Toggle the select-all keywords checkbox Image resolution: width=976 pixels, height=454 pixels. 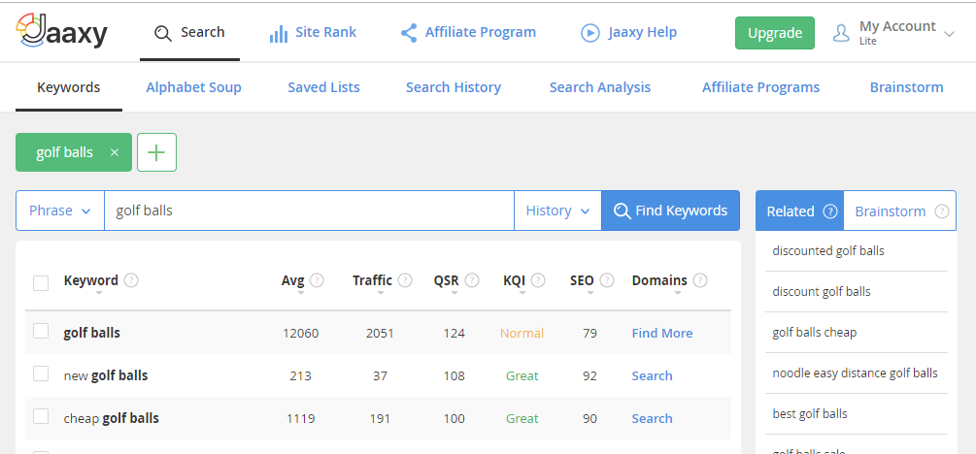41,283
